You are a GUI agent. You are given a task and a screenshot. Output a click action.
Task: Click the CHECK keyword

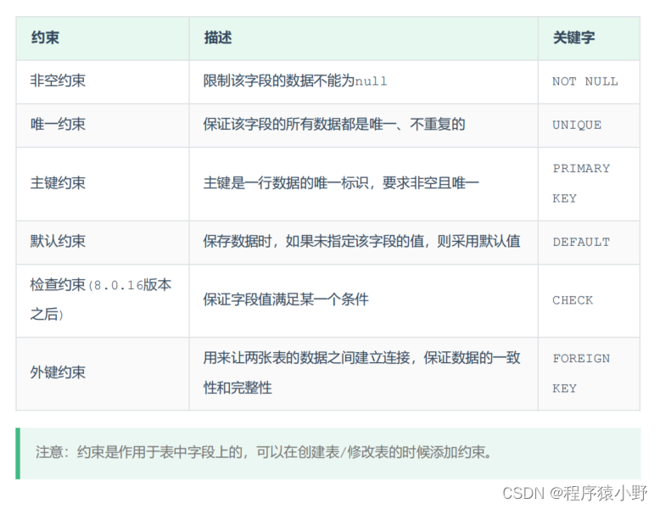click(573, 300)
